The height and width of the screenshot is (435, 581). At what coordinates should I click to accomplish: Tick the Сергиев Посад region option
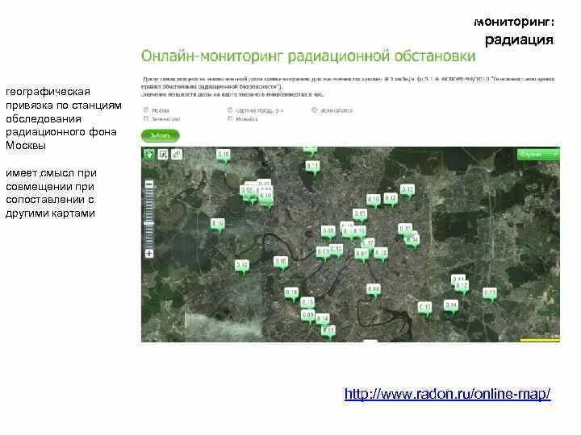coord(230,110)
